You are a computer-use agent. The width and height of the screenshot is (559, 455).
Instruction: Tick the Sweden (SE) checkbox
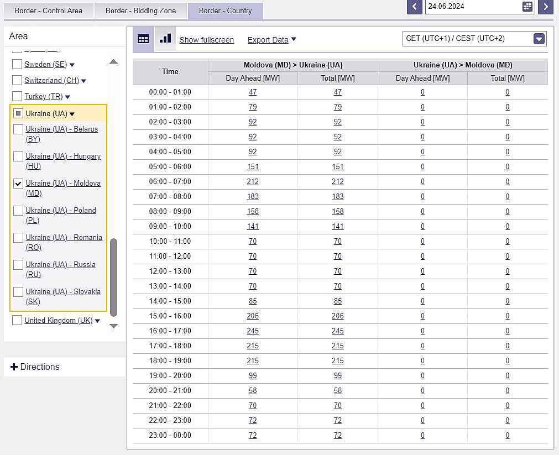click(17, 65)
